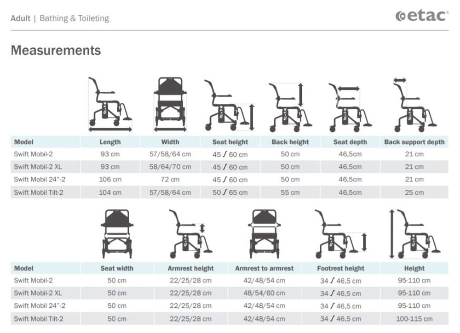Select the chair diagram above Seat height

[229, 105]
